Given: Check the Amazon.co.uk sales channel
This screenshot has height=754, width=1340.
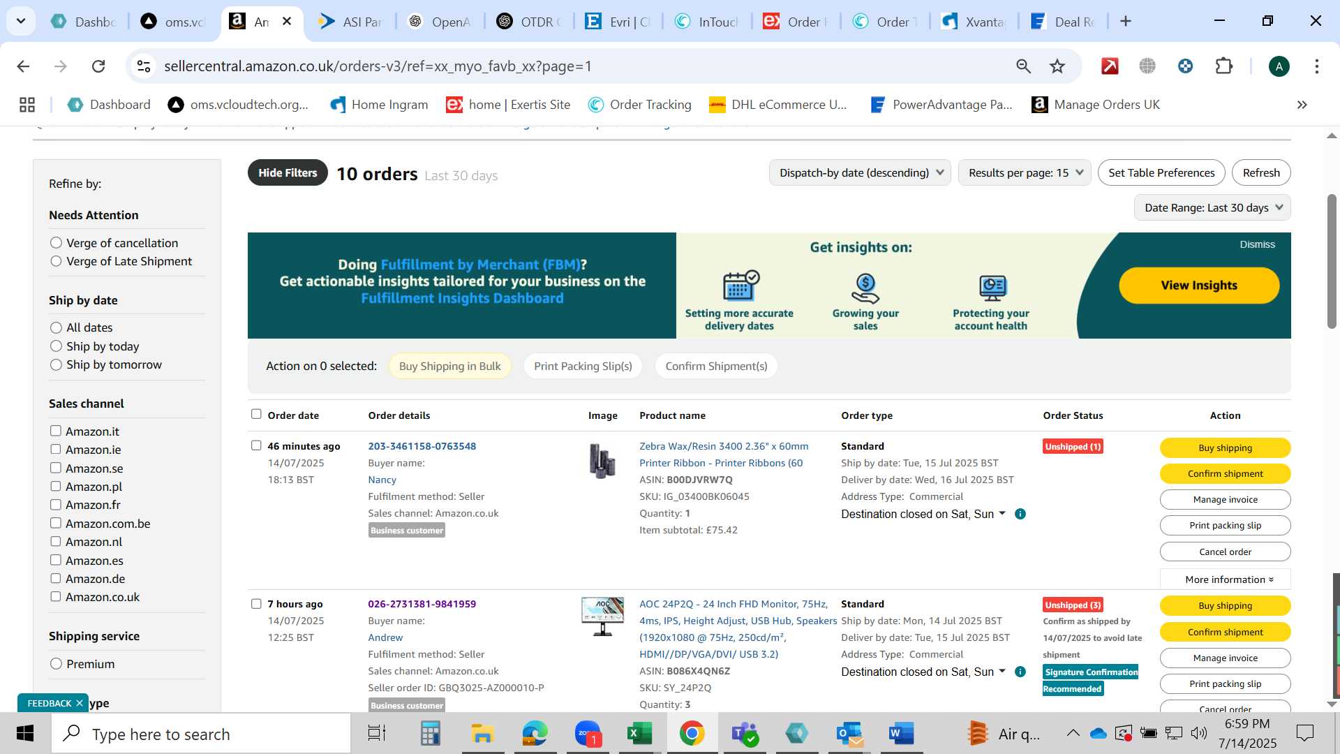Looking at the screenshot, I should (56, 596).
